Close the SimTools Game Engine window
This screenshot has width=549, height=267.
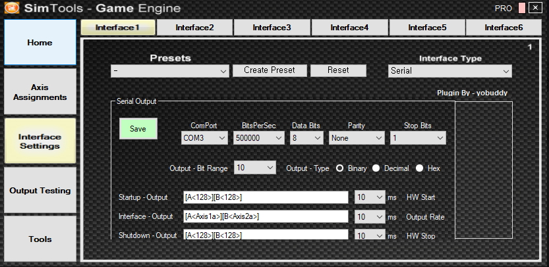point(535,8)
